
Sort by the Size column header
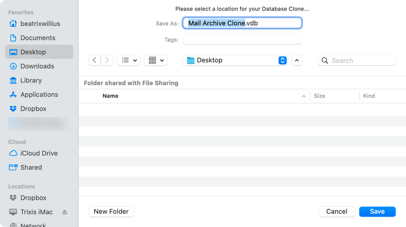(319, 96)
